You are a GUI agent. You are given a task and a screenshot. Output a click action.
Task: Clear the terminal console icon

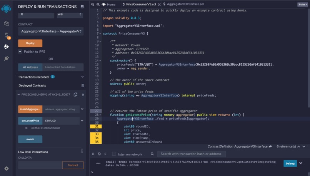99,154
